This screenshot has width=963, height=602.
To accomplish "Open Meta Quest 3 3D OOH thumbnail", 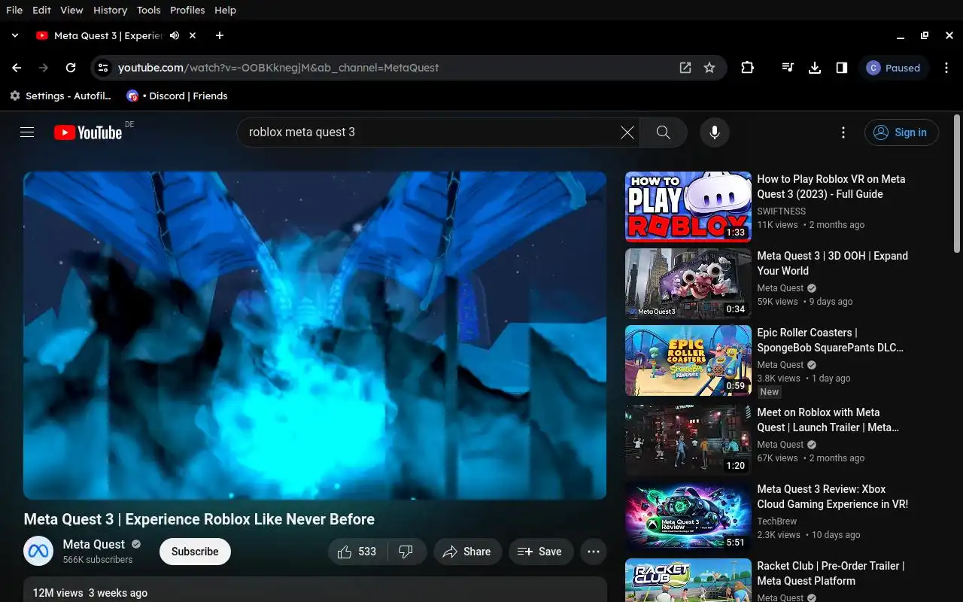I will pyautogui.click(x=688, y=284).
